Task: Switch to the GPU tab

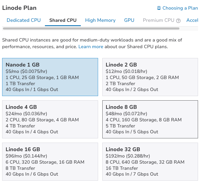Action: pos(129,20)
